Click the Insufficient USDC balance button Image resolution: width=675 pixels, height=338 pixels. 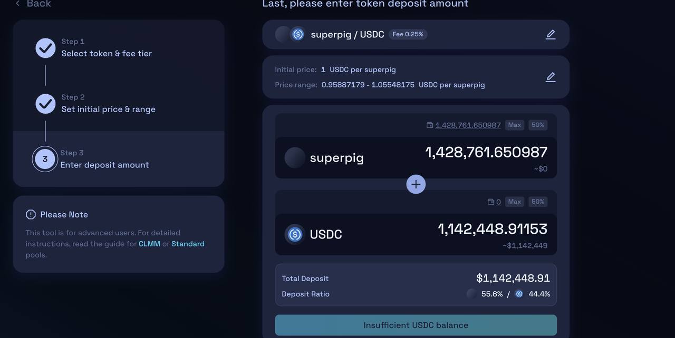pyautogui.click(x=416, y=325)
